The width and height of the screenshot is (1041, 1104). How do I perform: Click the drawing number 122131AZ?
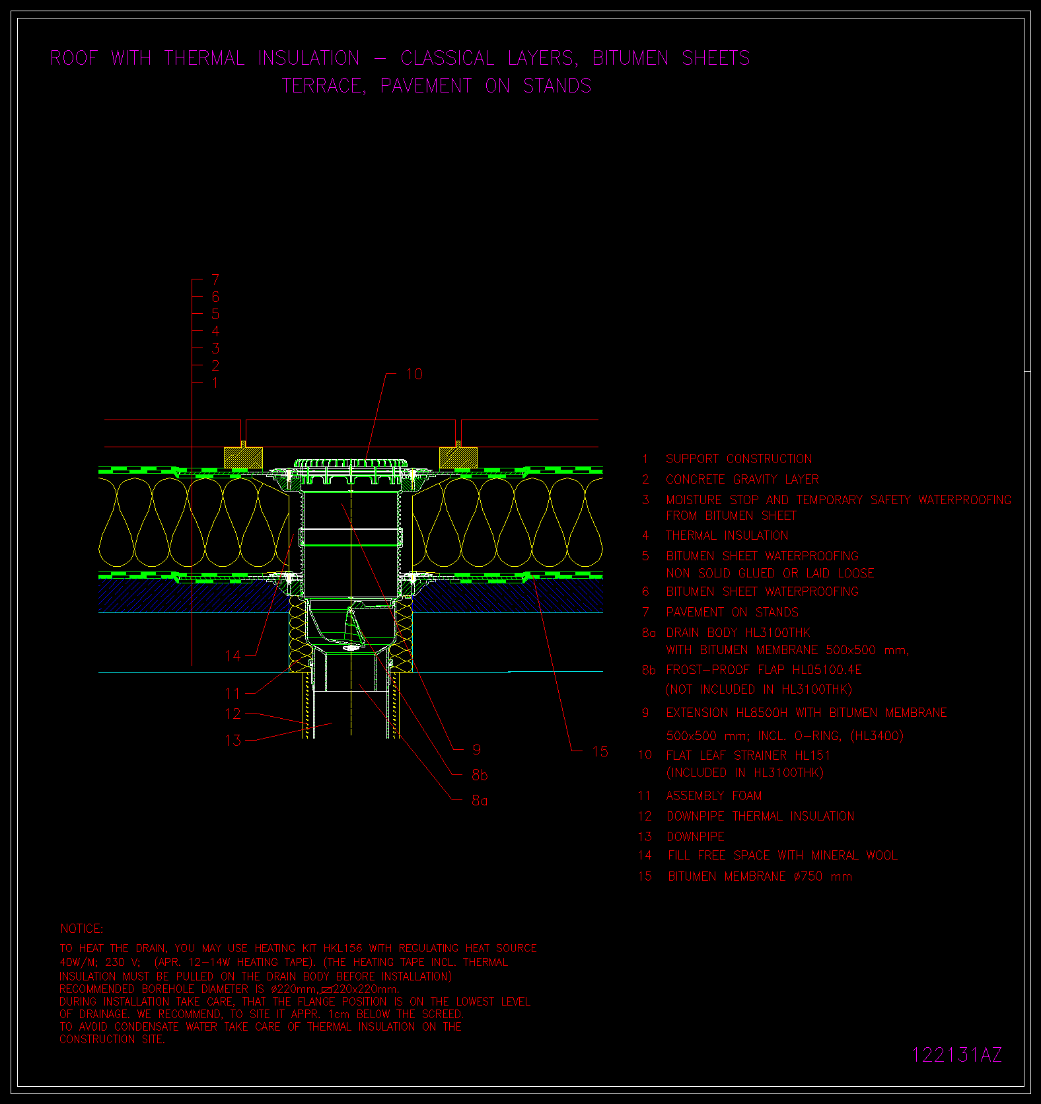956,1055
